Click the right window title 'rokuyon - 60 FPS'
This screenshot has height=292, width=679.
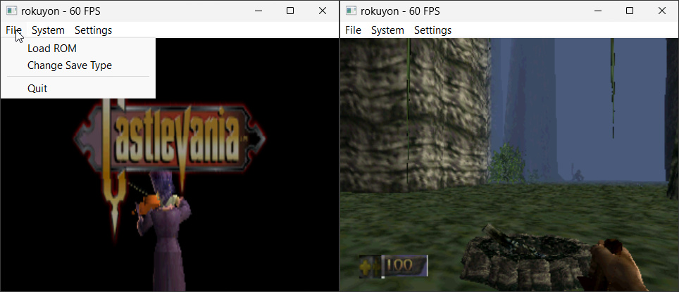tap(400, 11)
